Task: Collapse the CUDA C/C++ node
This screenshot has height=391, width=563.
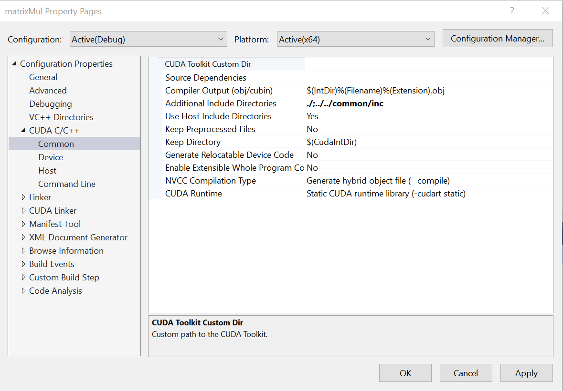Action: pos(22,130)
